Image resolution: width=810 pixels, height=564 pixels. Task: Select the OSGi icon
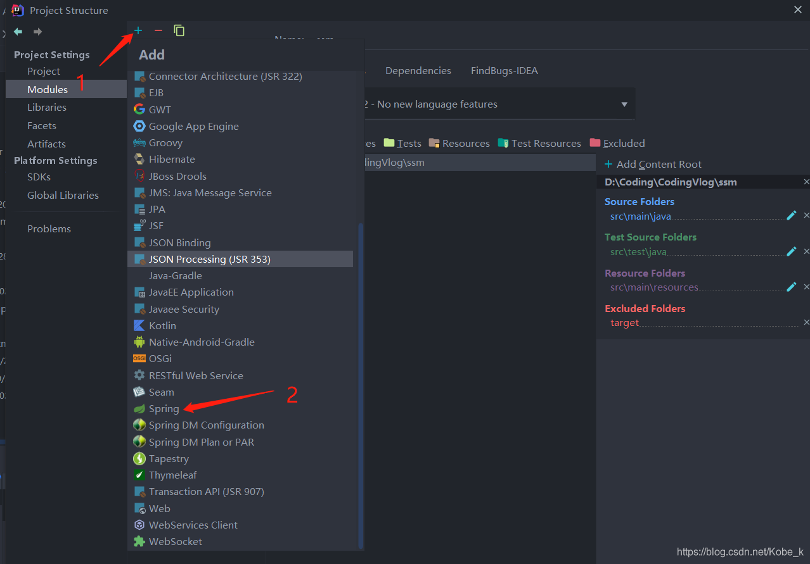pos(139,358)
